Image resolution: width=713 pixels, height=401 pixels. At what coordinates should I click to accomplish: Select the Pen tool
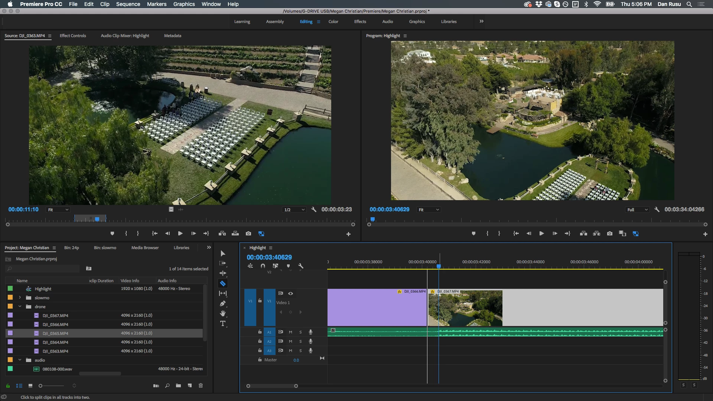coord(222,304)
